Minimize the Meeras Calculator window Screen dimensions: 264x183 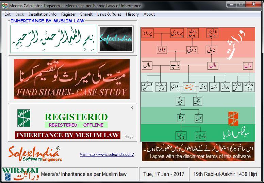click(232, 4)
